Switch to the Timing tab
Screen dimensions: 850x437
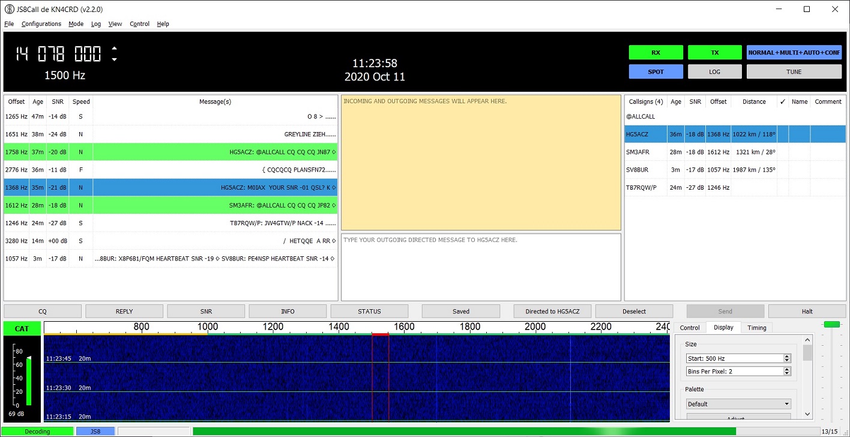tap(757, 328)
